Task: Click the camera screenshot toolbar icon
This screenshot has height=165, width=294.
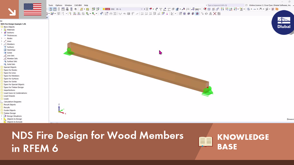Action: tap(219, 14)
